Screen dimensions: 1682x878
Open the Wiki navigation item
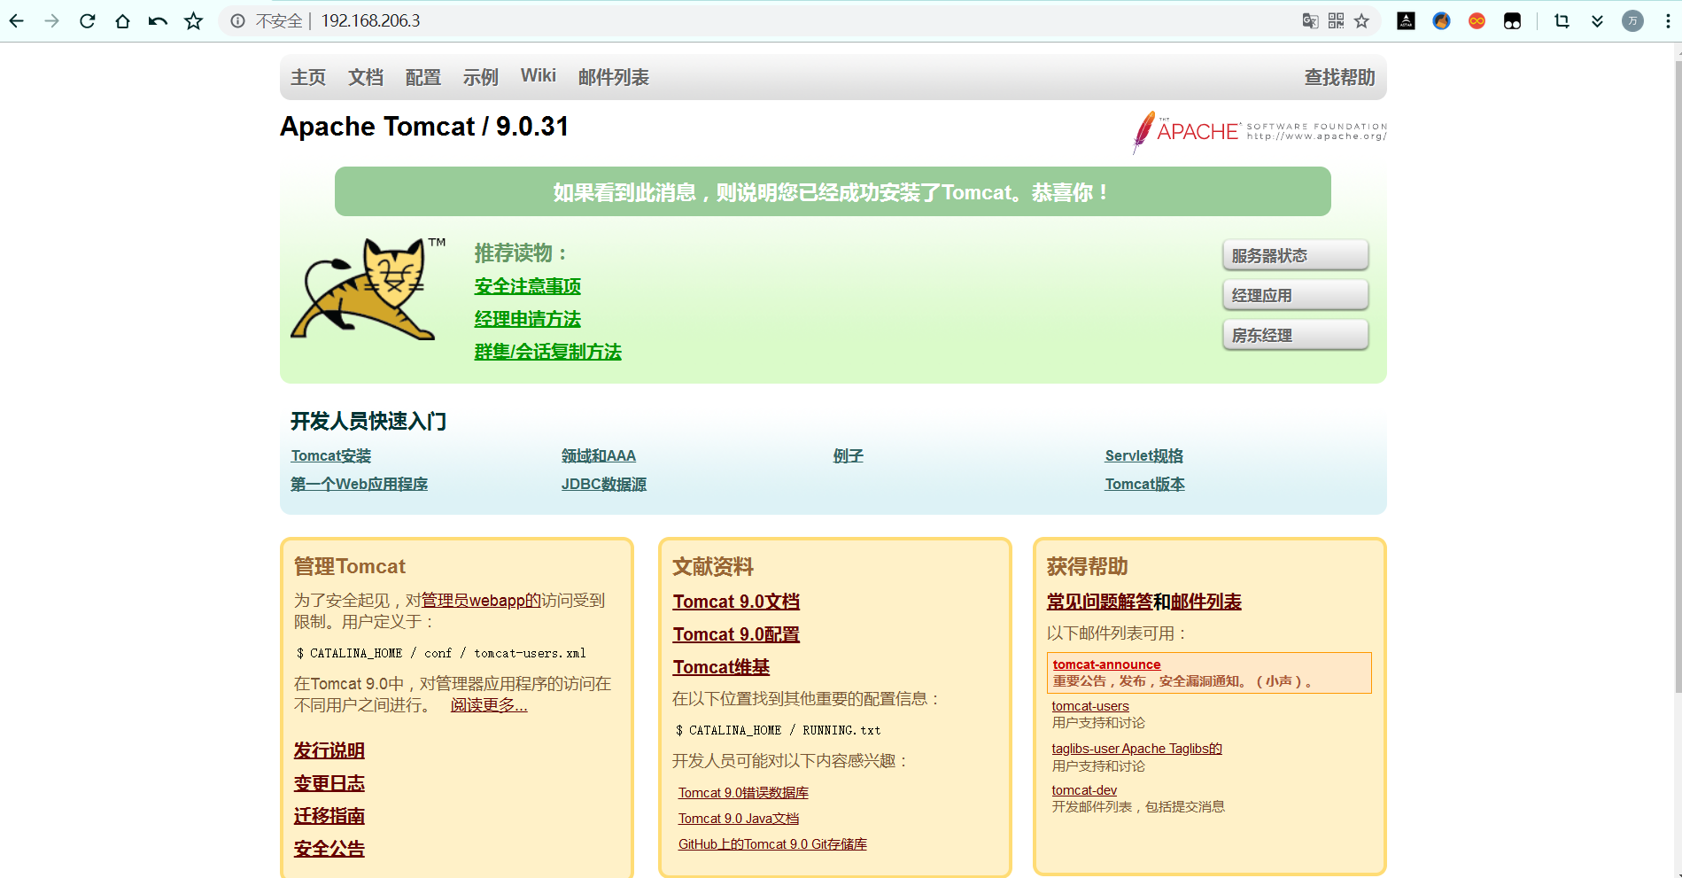[539, 76]
